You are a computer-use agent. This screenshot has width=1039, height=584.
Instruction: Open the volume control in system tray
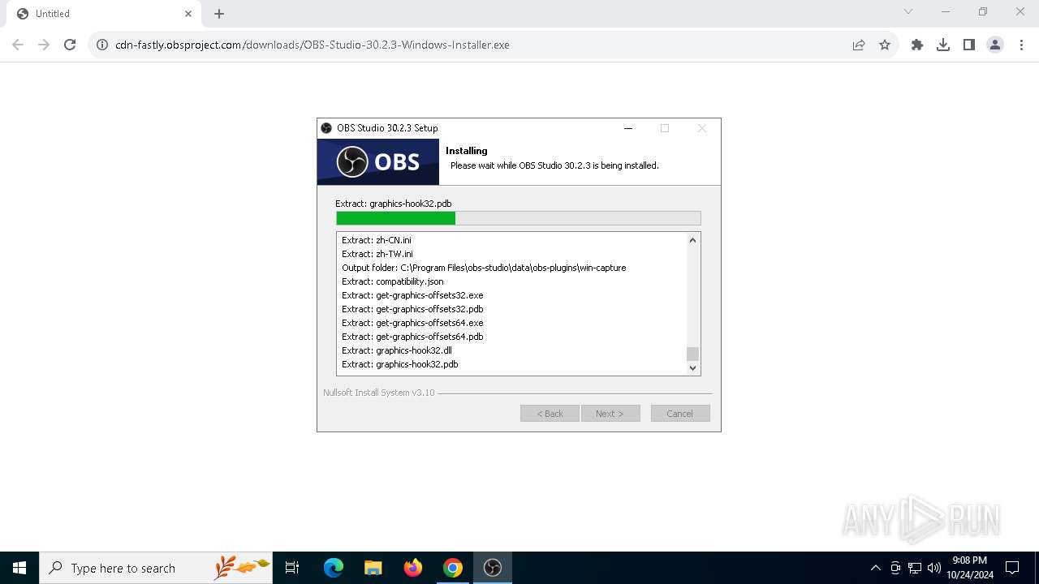tap(934, 568)
